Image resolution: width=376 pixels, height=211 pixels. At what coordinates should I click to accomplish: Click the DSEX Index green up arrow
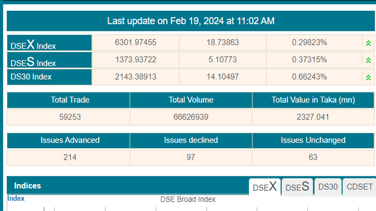368,43
